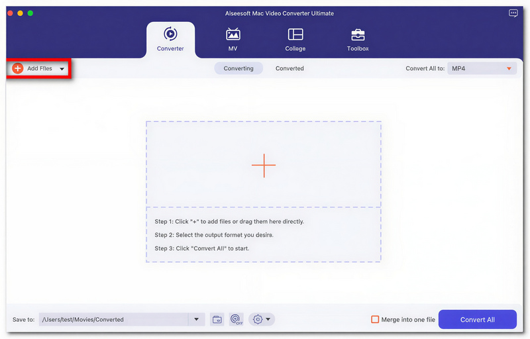This screenshot has width=530, height=339.
Task: Click the Save to path field
Action: pos(113,319)
